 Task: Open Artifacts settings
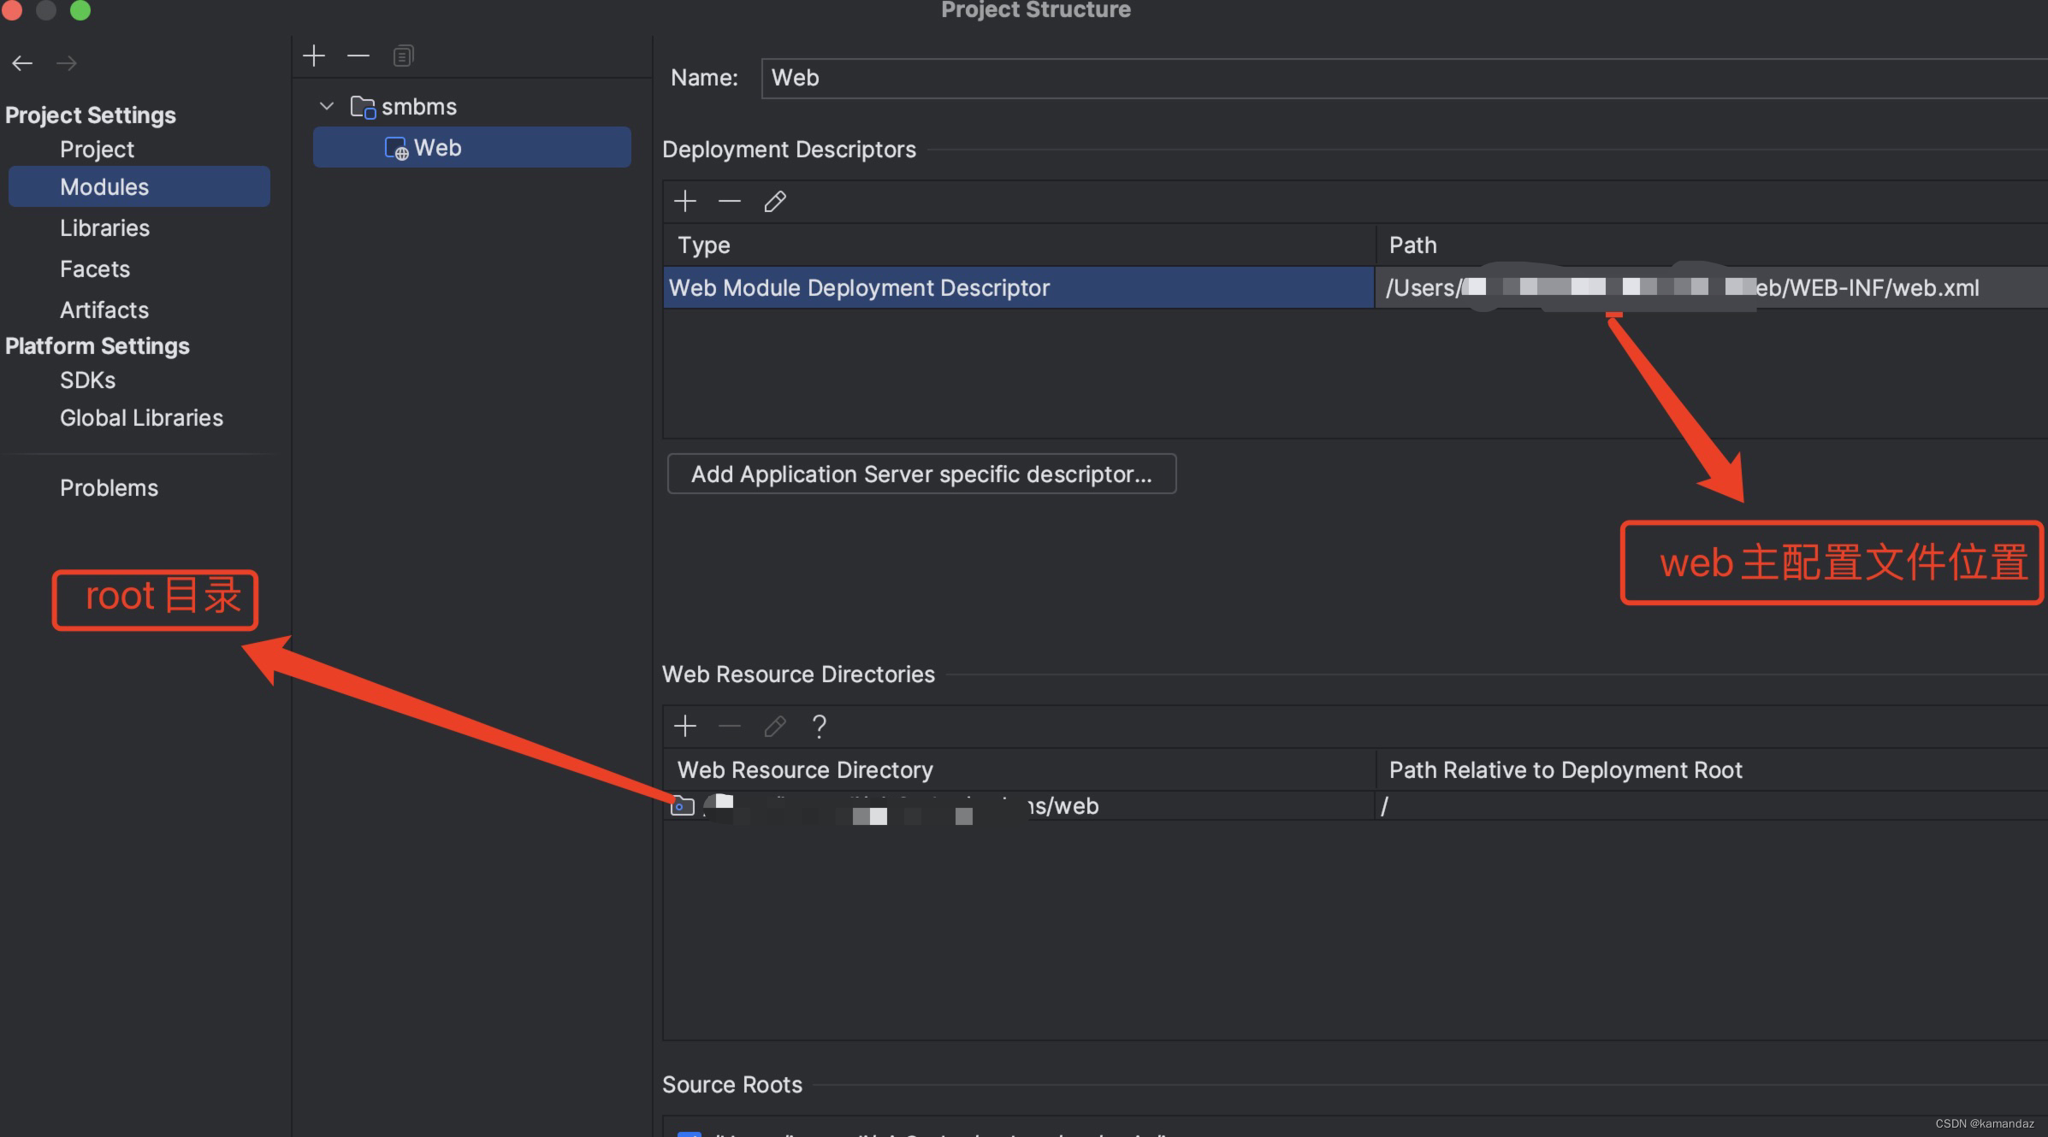[x=104, y=310]
